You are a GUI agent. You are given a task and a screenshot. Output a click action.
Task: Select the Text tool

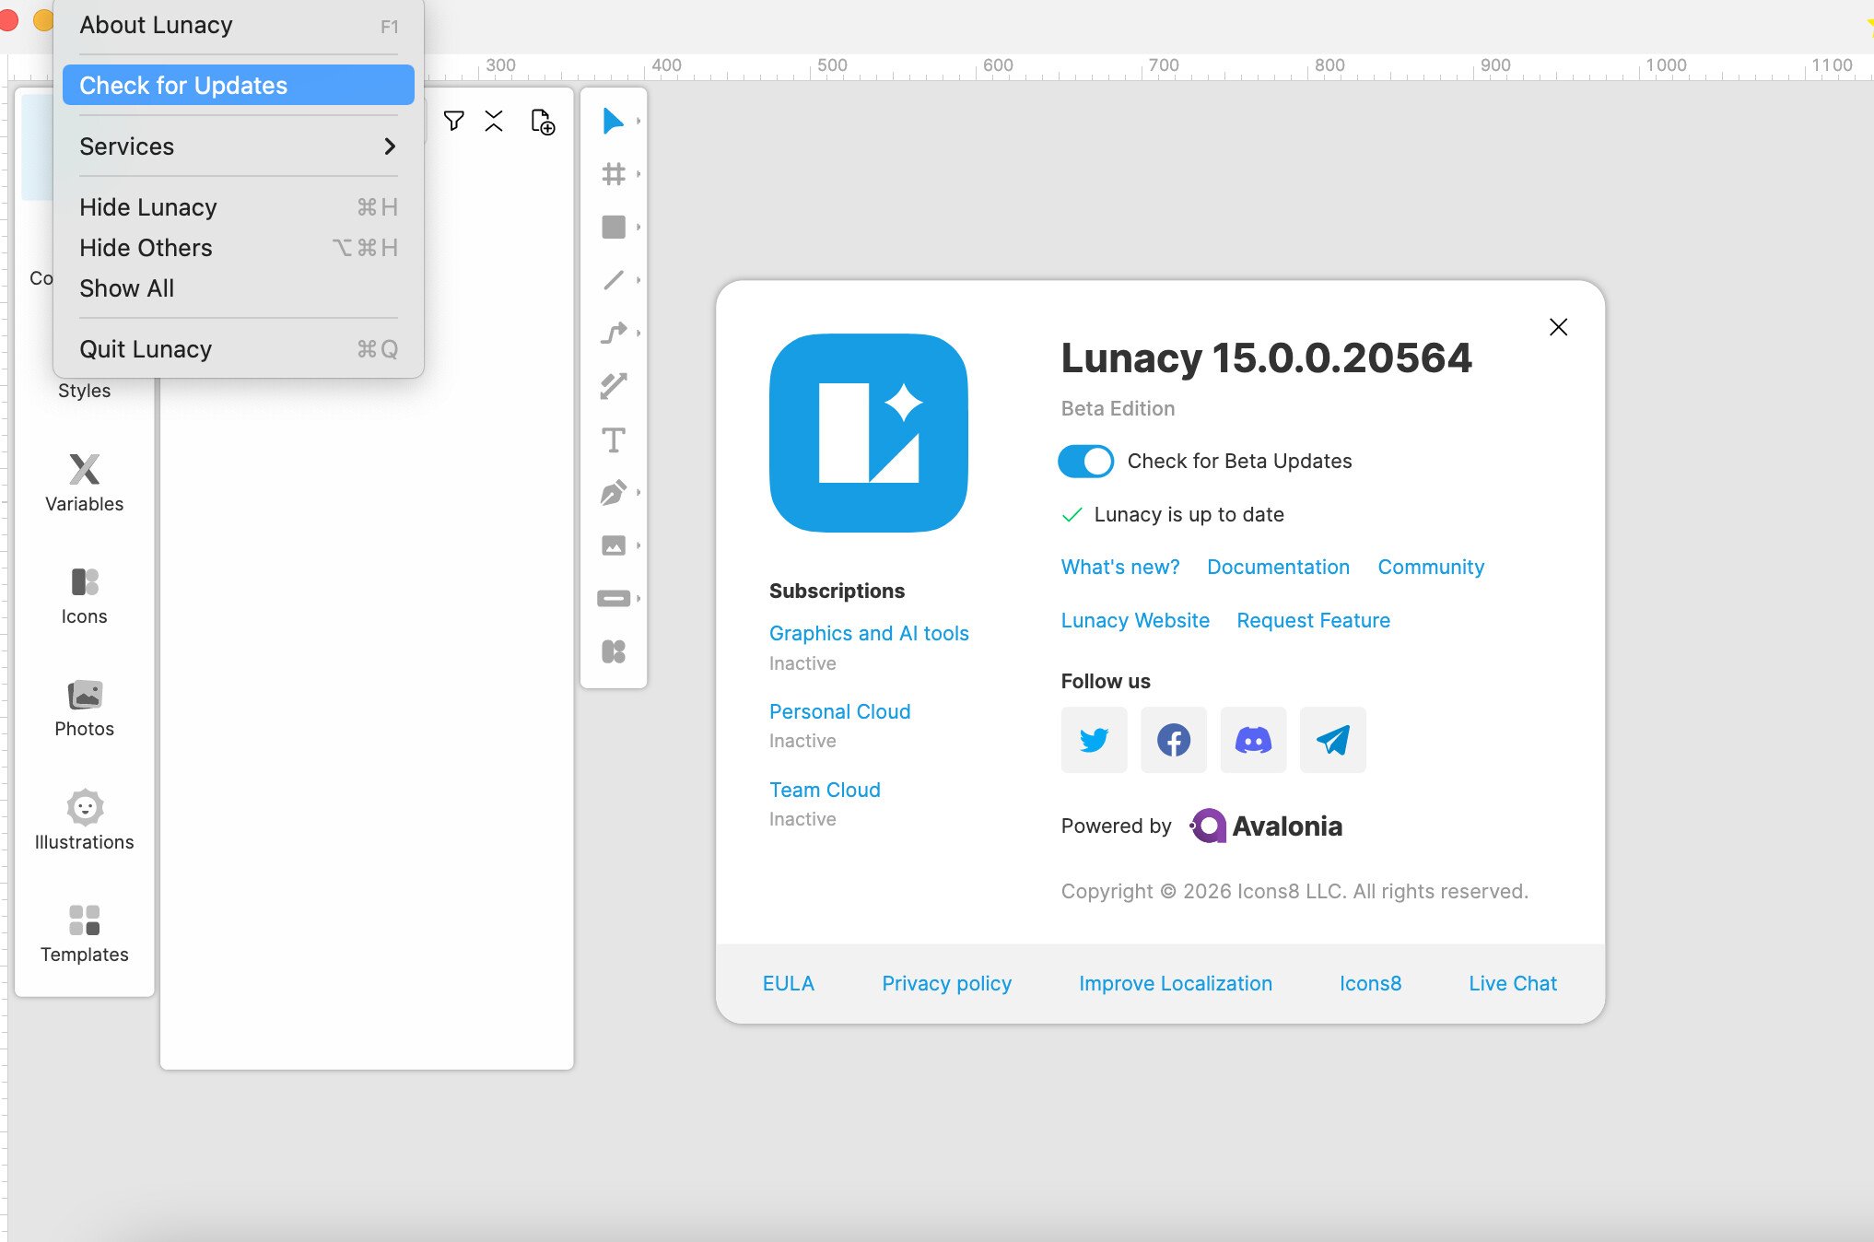(613, 439)
